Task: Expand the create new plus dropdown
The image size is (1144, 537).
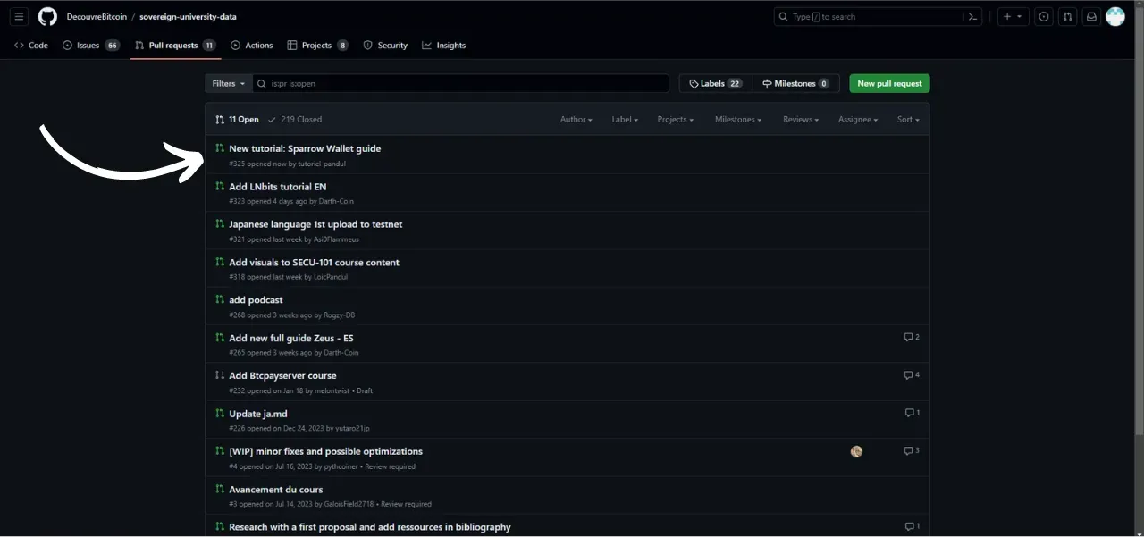Action: [1013, 16]
